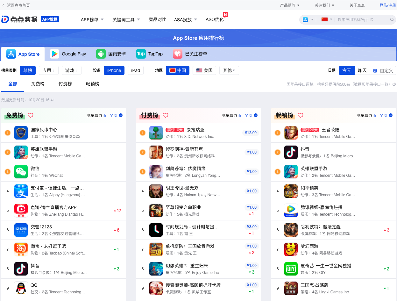Expand the 关键词工具 menu
The width and height of the screenshot is (397, 301).
[x=126, y=20]
